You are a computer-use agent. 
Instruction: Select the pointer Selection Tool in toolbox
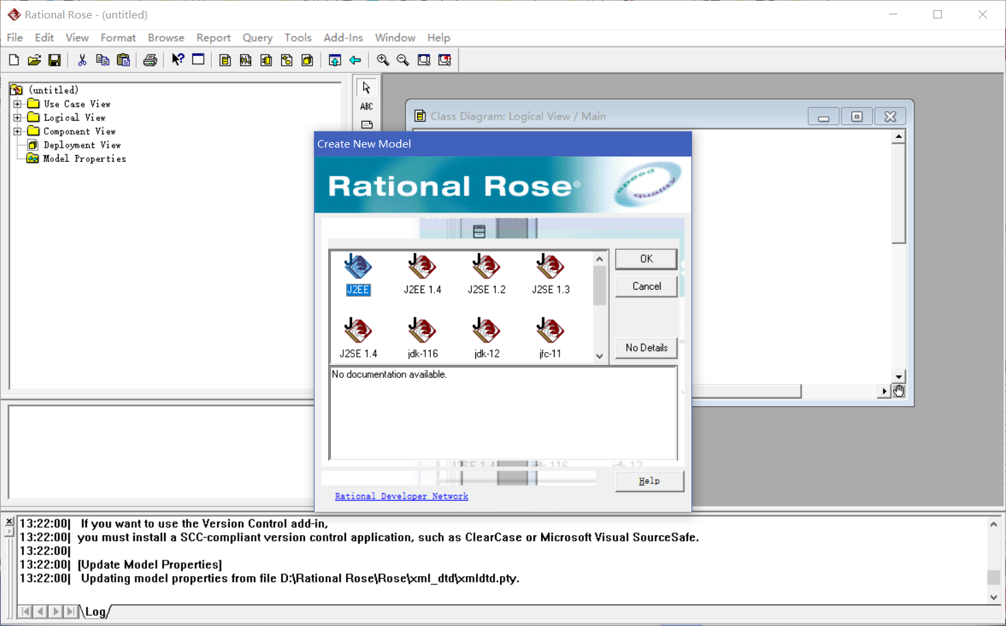pyautogui.click(x=367, y=87)
